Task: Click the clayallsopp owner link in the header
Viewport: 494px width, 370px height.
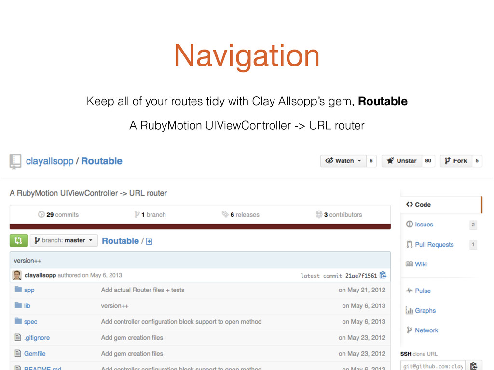Action: (x=50, y=161)
